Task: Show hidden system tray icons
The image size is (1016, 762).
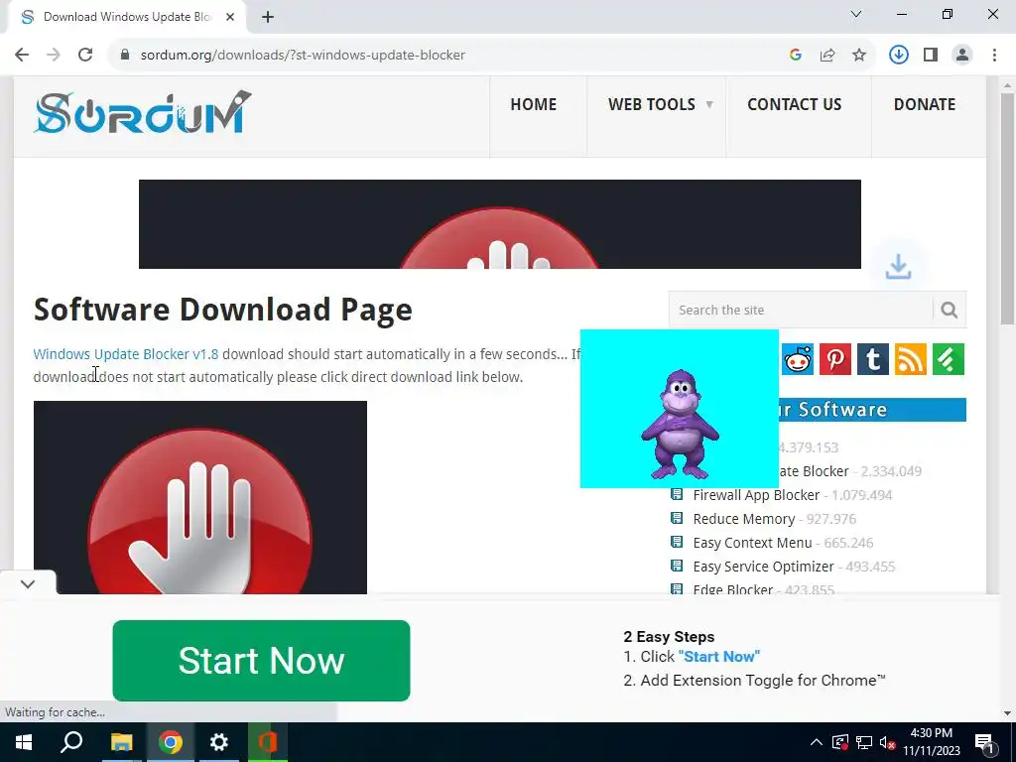Action: click(x=817, y=742)
